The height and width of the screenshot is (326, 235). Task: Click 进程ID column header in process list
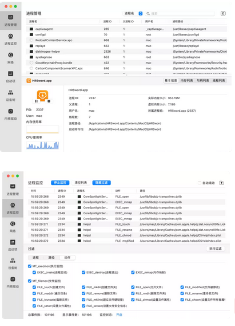pyautogui.click(x=107, y=21)
